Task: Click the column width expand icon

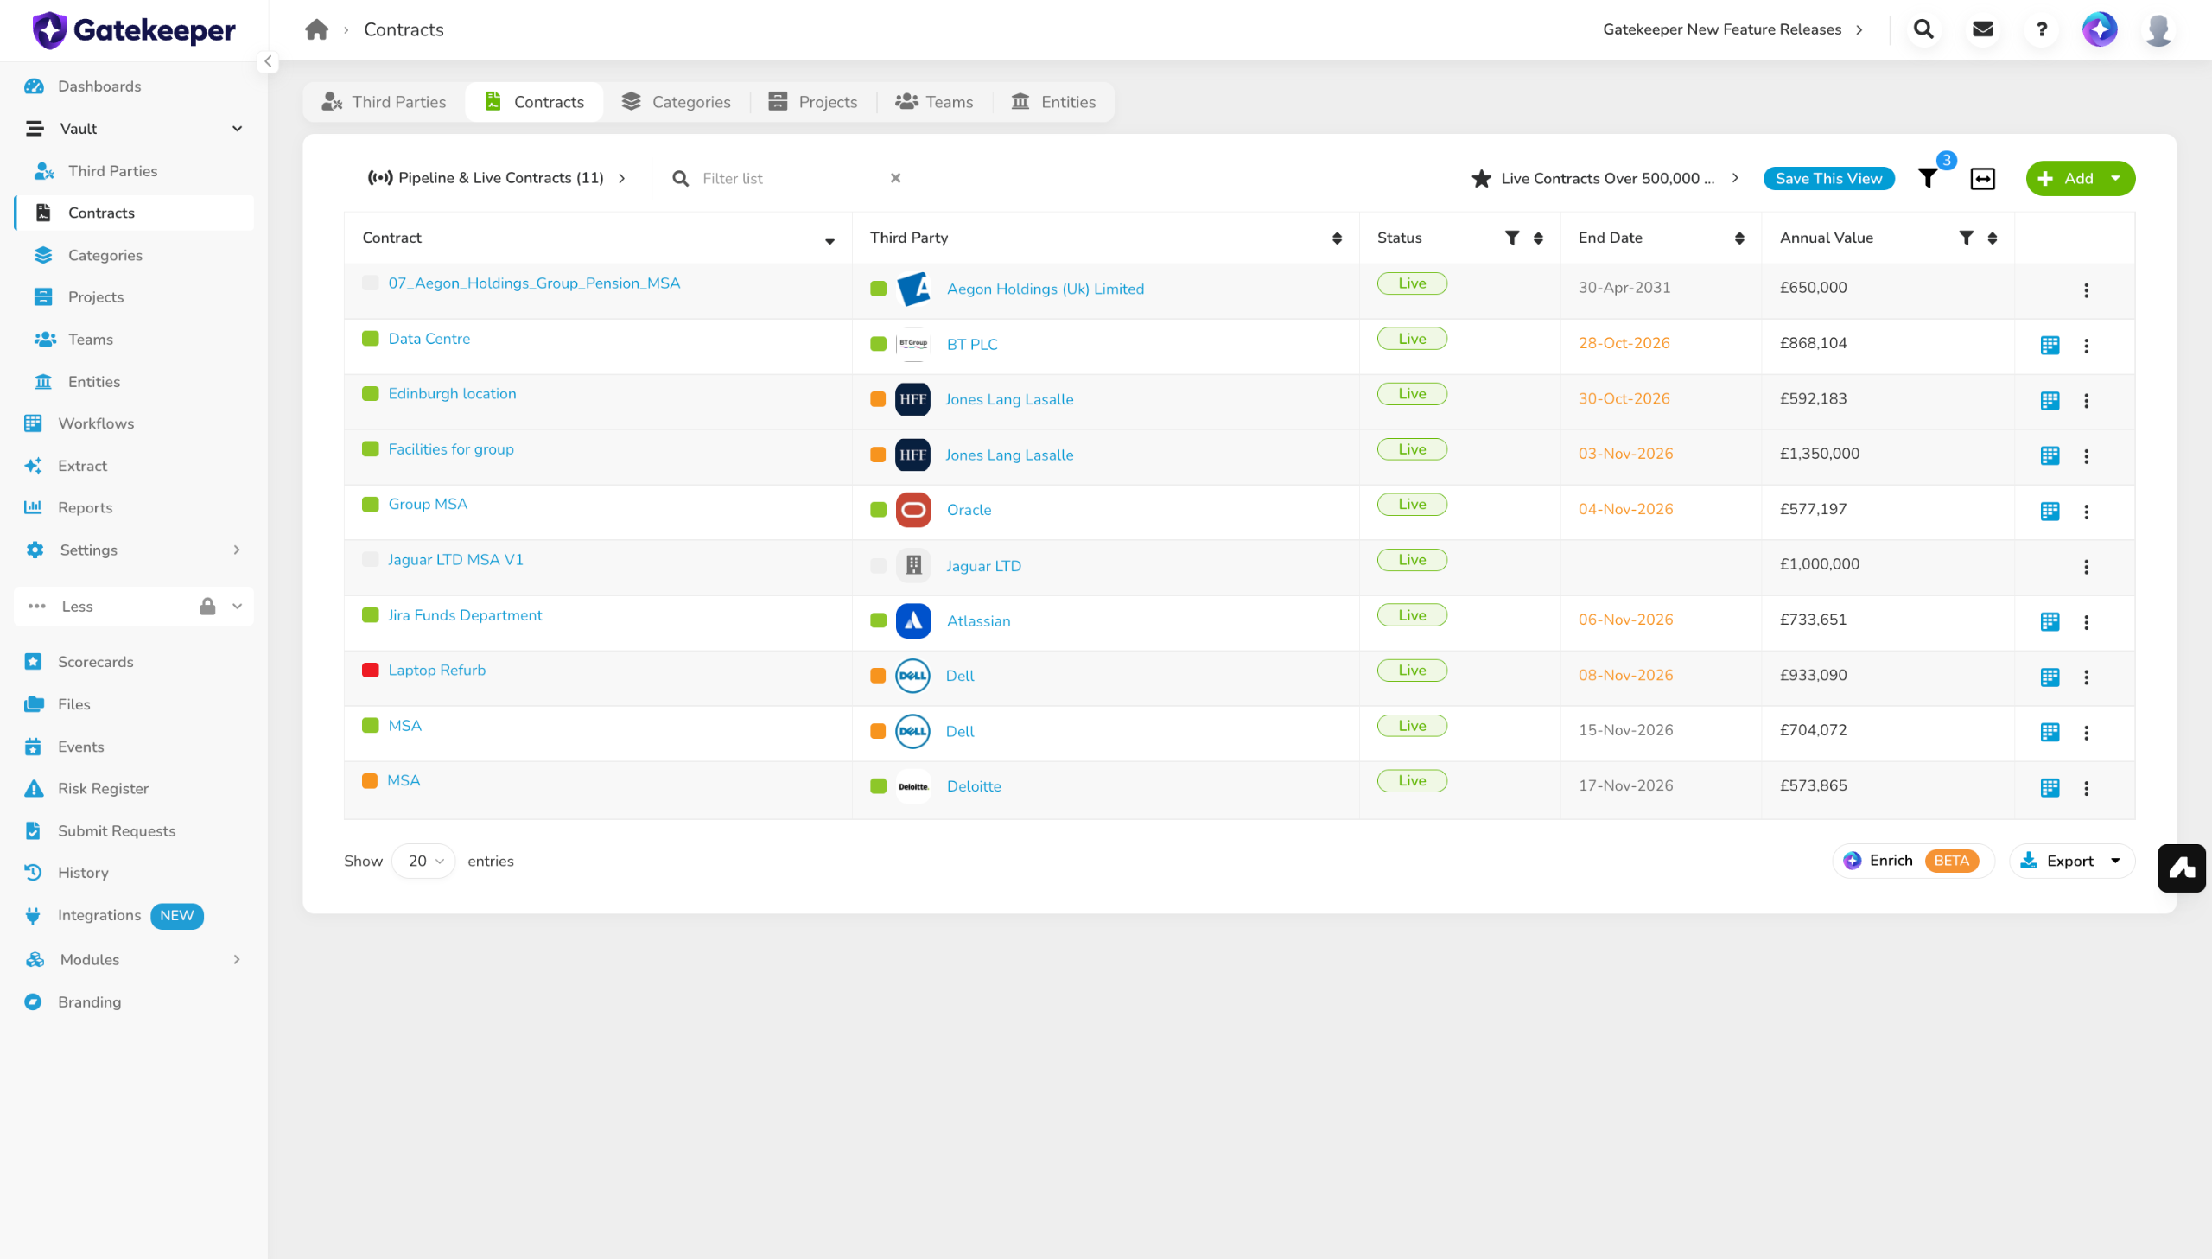Action: [1982, 178]
